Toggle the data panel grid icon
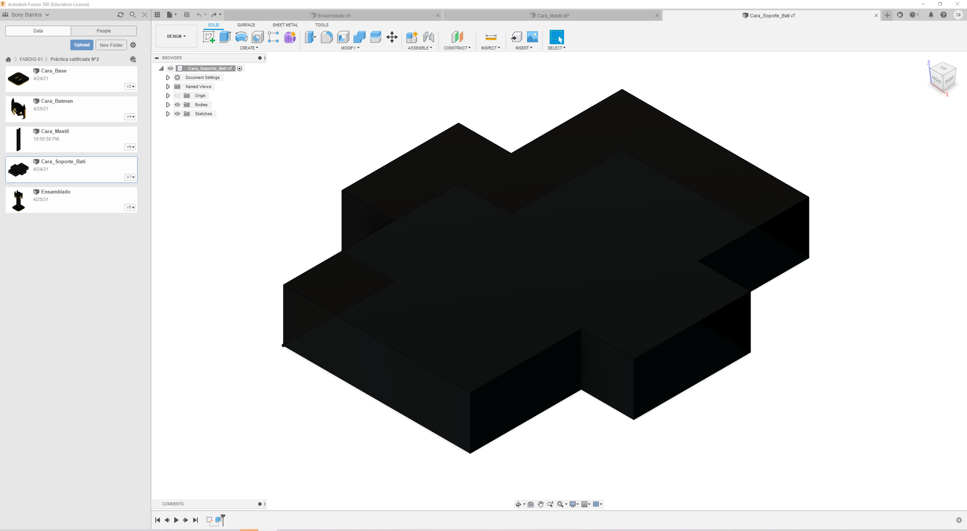This screenshot has height=531, width=967. click(157, 15)
